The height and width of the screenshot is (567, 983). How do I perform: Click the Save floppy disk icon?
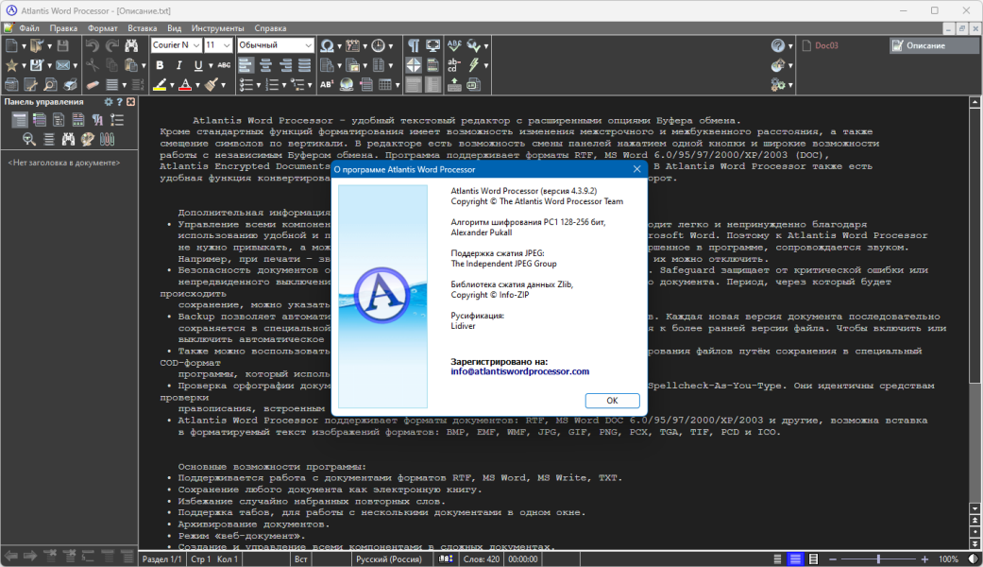pyautogui.click(x=62, y=45)
